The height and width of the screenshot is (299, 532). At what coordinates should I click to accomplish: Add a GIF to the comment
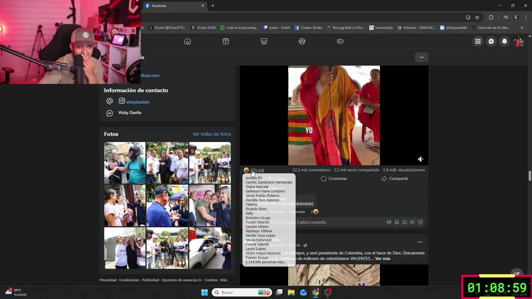pyautogui.click(x=412, y=222)
